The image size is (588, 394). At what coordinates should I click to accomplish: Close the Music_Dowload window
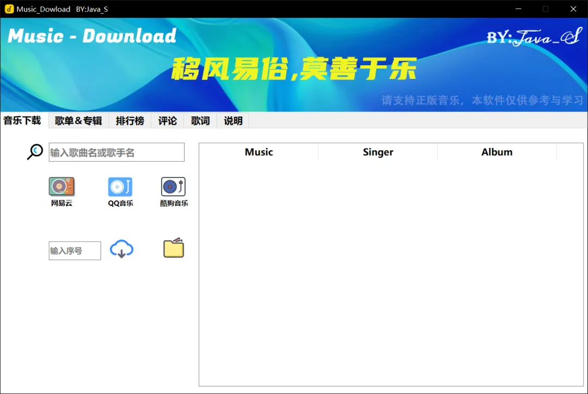pyautogui.click(x=573, y=9)
